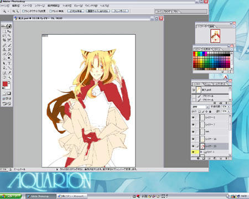Screen dimensions: 249x199
Task: Select the Brush tool in toolbox
Action: [x=9, y=45]
